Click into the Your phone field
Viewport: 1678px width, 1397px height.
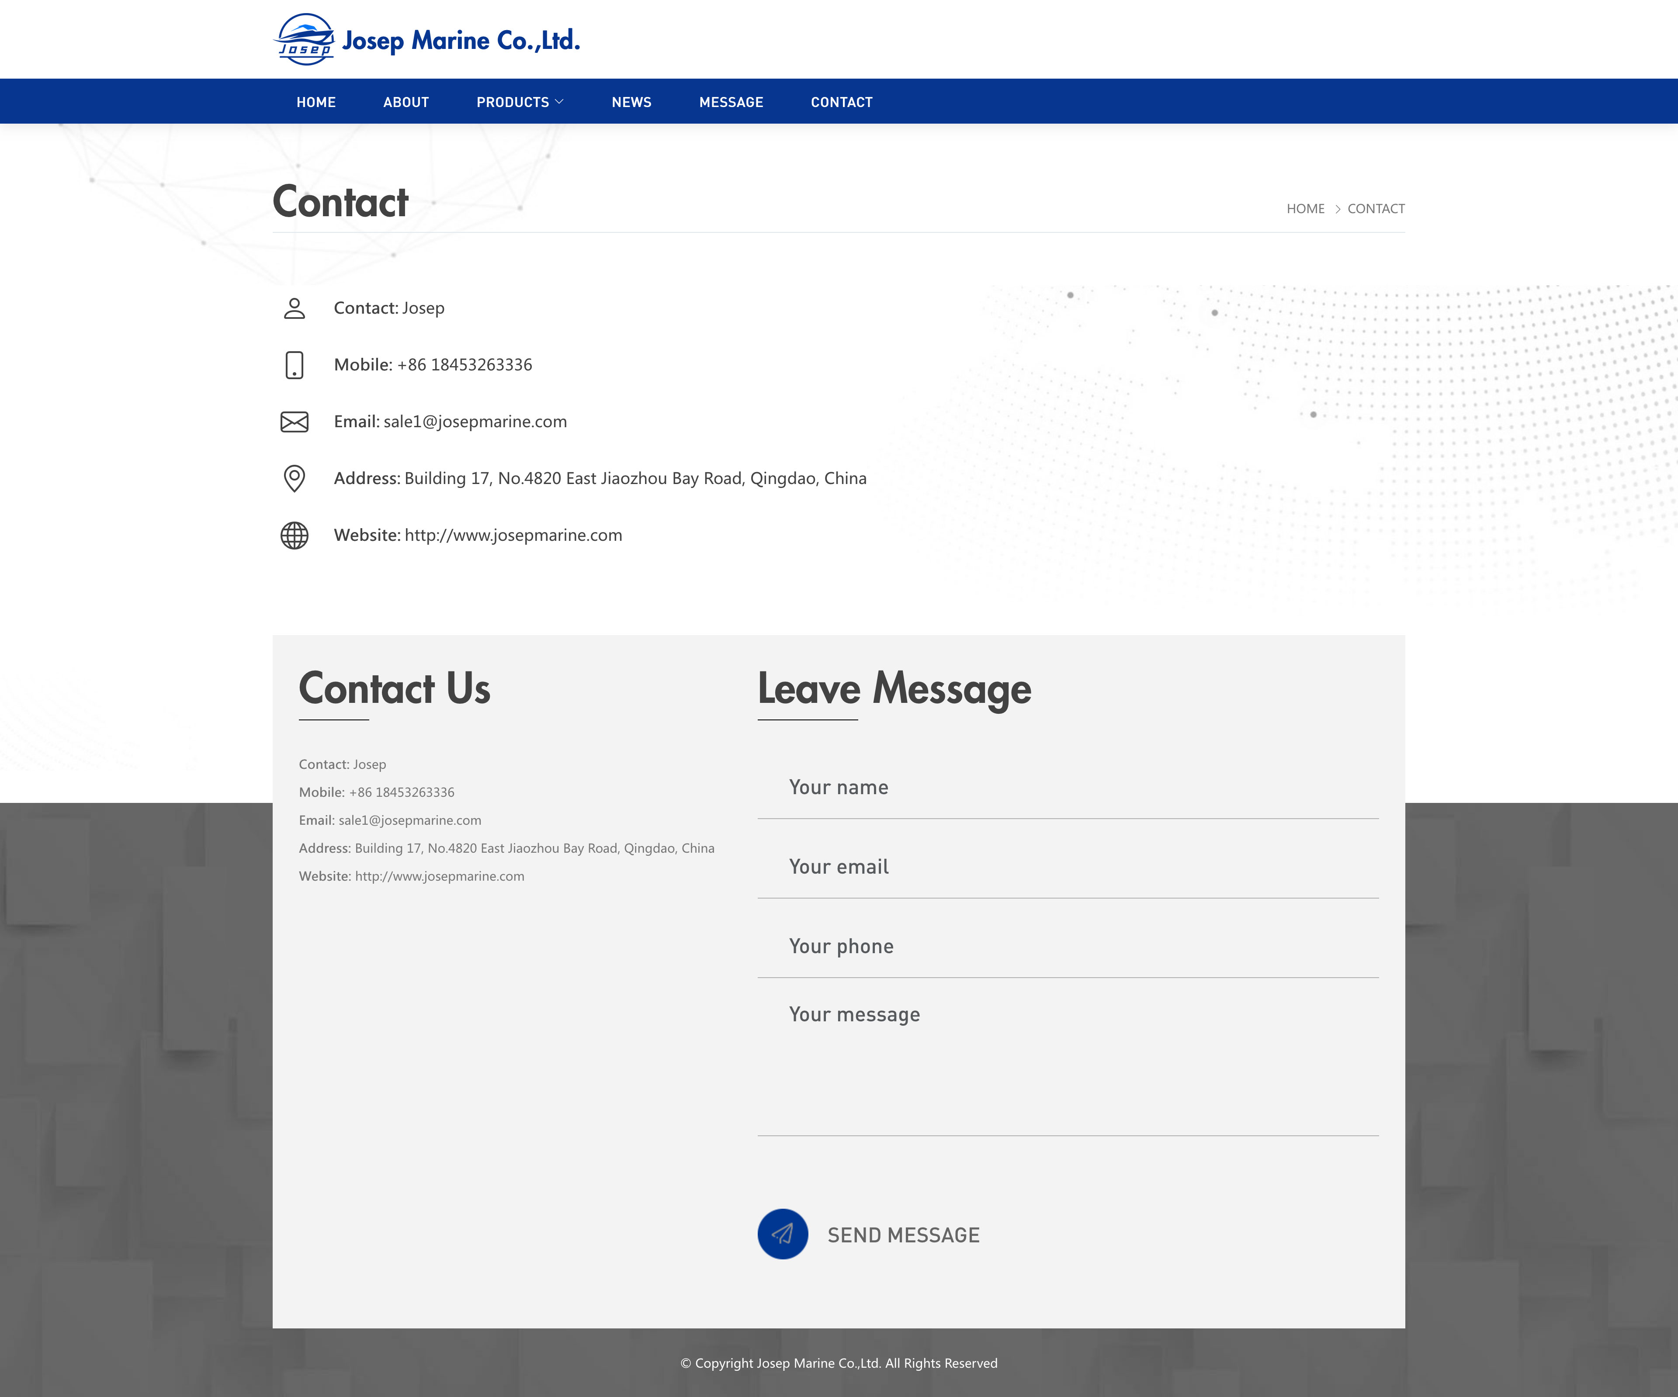(x=1068, y=947)
